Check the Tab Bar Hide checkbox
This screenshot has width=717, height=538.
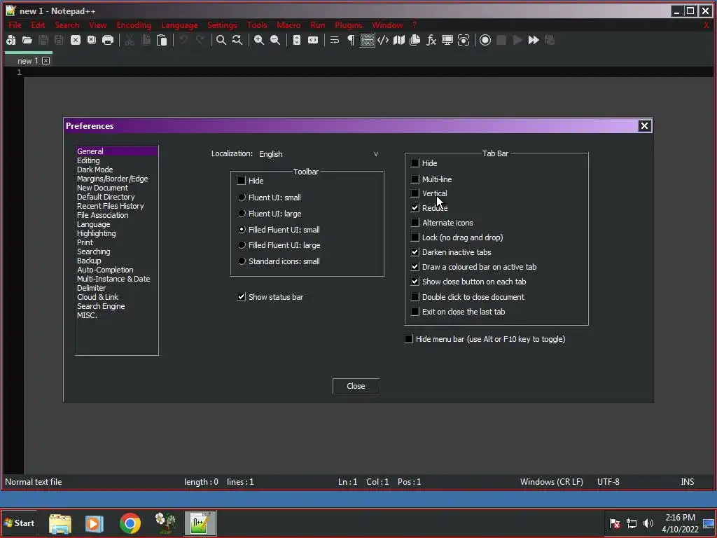pyautogui.click(x=415, y=163)
